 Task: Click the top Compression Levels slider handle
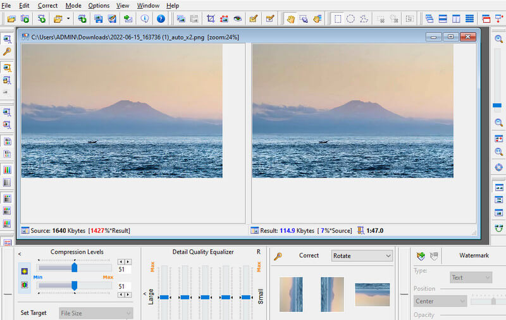pos(74,268)
